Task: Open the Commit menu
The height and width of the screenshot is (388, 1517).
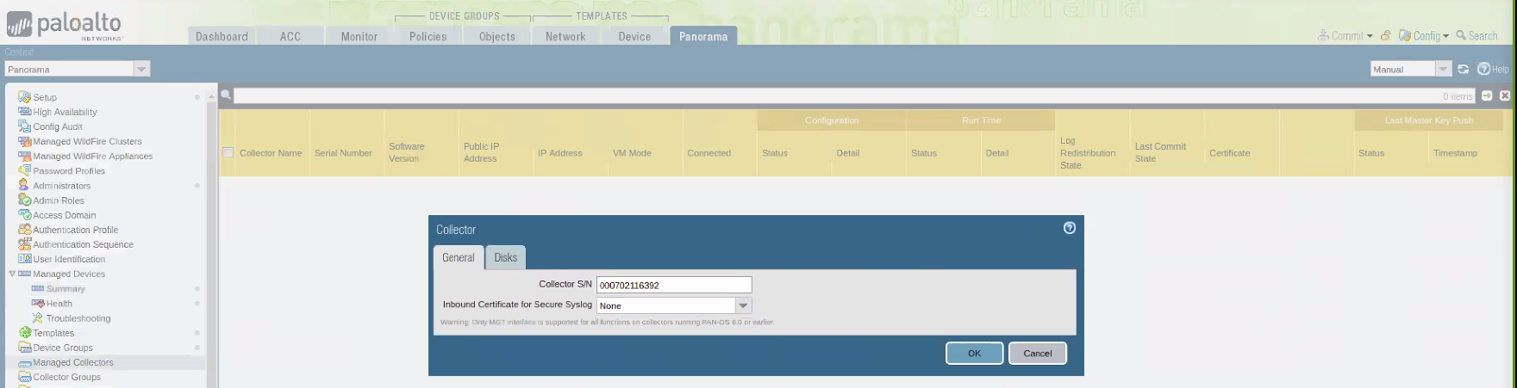Action: 1345,36
